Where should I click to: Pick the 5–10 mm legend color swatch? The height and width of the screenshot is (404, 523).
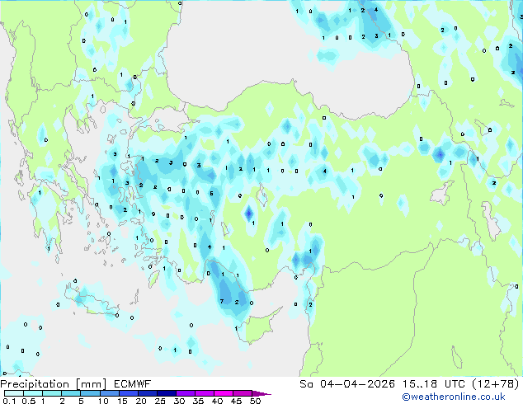[x=90, y=393]
